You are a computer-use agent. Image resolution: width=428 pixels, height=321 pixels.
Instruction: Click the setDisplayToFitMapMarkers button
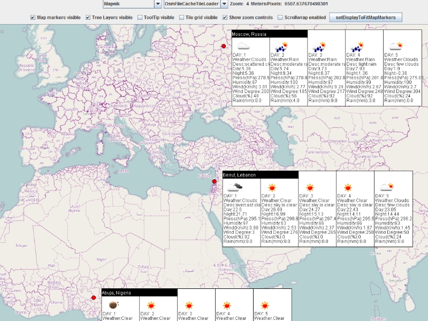click(365, 18)
